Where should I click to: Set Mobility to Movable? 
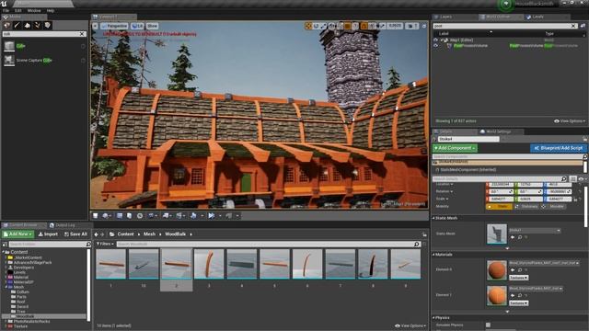click(x=554, y=206)
